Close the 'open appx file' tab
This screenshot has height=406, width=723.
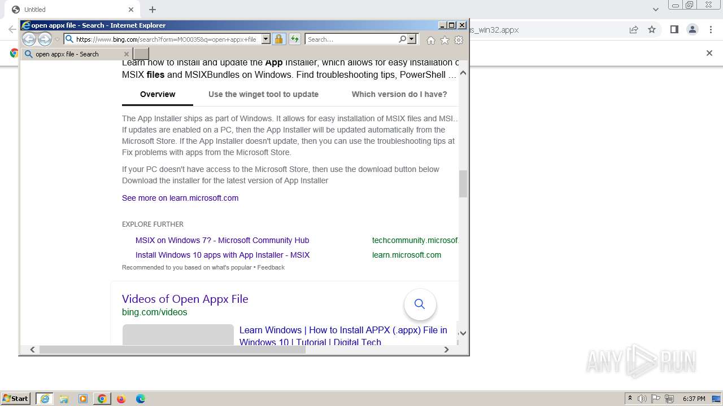coord(126,54)
